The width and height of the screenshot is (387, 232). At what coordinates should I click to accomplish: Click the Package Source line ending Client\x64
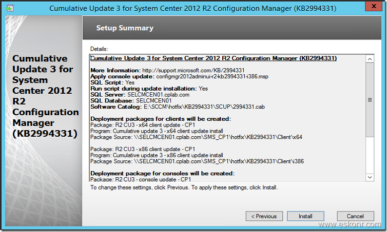196,137
